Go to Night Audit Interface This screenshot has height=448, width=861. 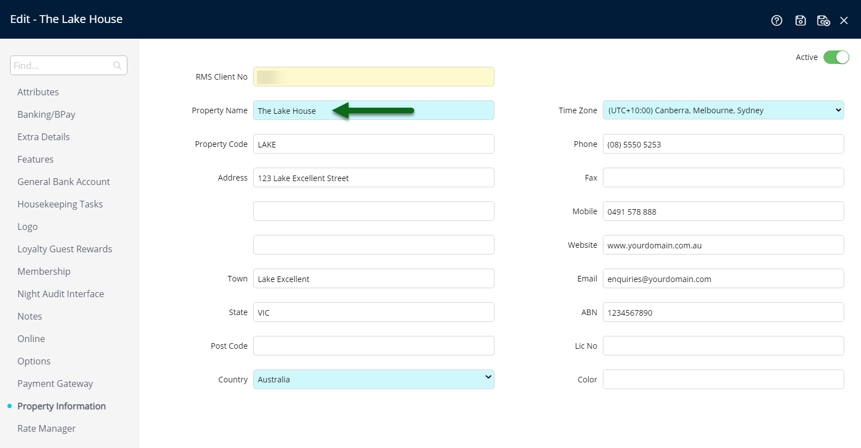(61, 294)
